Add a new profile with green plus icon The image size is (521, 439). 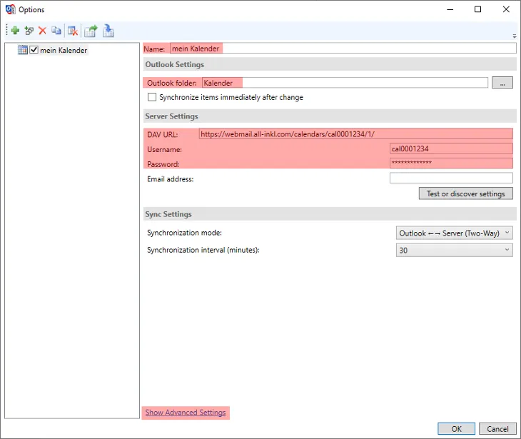15,31
